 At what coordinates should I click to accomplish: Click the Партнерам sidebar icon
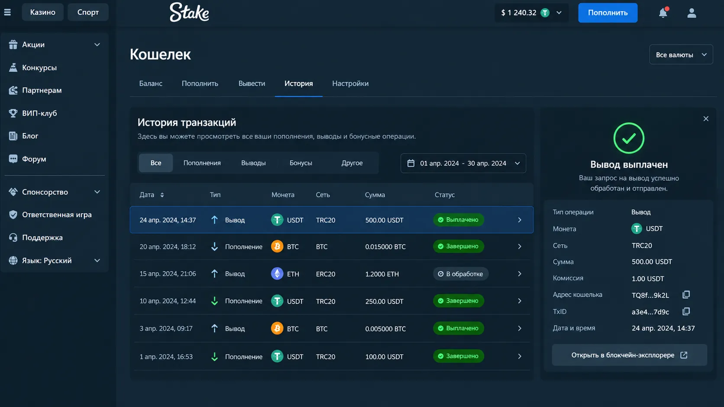[13, 90]
